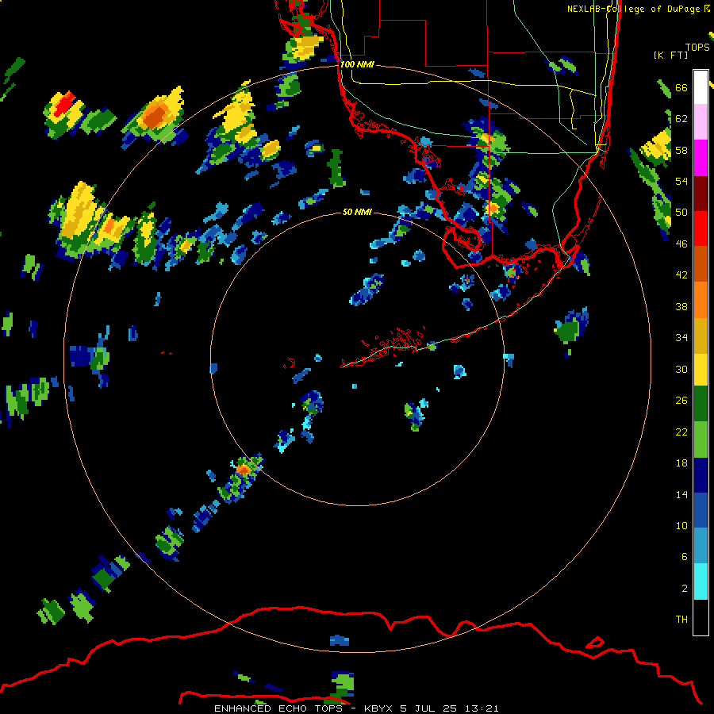Click the legend value "14"
The image size is (714, 714).
pos(681,494)
